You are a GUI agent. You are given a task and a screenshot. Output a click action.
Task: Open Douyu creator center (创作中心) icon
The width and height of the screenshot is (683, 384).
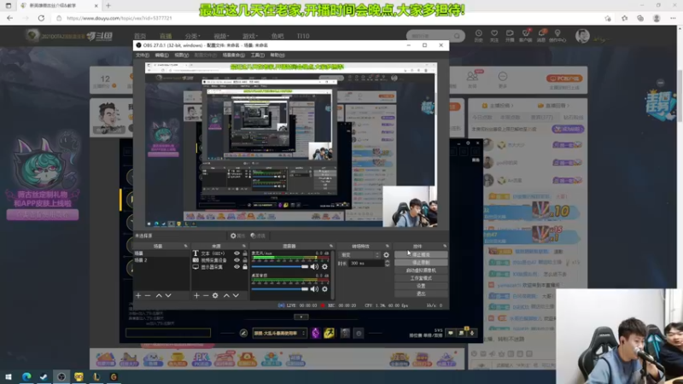pos(557,36)
